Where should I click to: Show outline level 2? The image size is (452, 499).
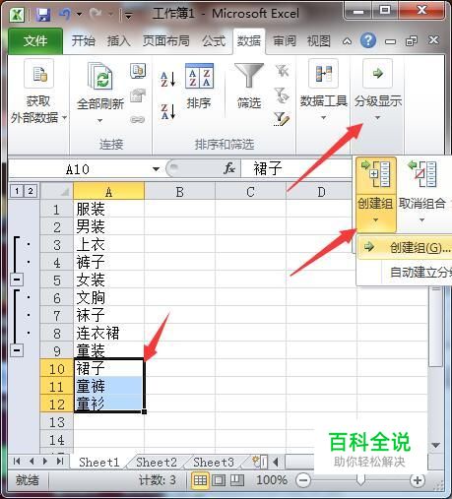click(31, 191)
